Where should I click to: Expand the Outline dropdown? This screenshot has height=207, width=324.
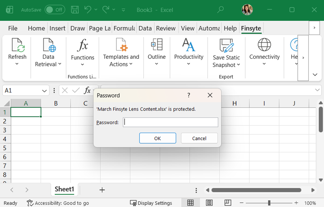click(156, 64)
